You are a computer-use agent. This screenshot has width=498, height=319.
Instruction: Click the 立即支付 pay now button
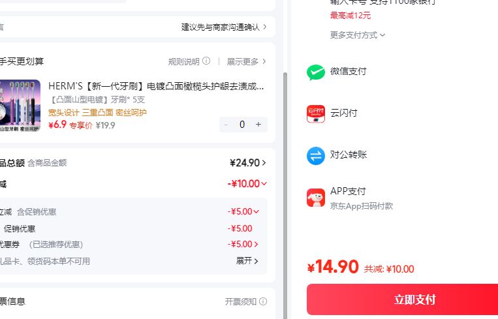tap(403, 299)
